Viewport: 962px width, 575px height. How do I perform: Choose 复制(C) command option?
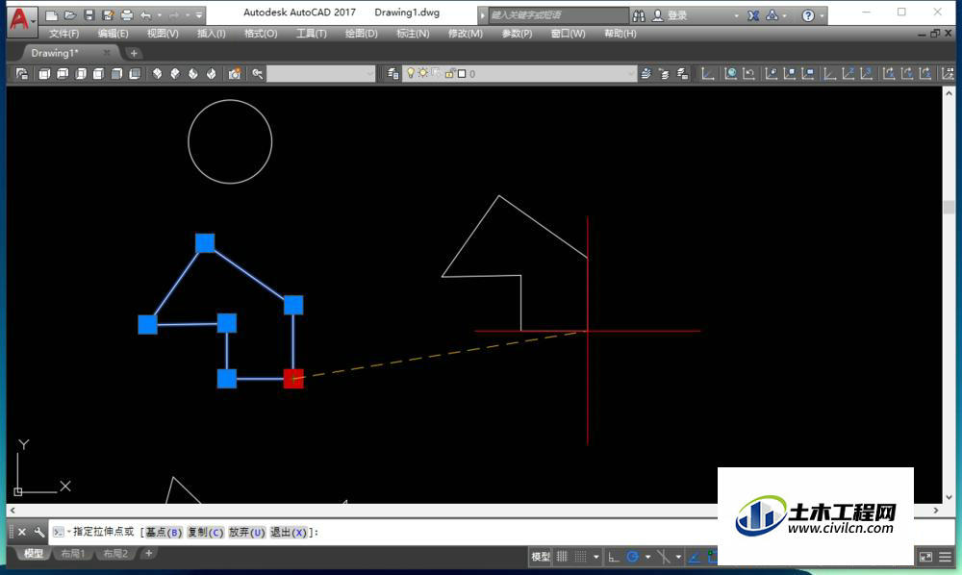point(206,532)
